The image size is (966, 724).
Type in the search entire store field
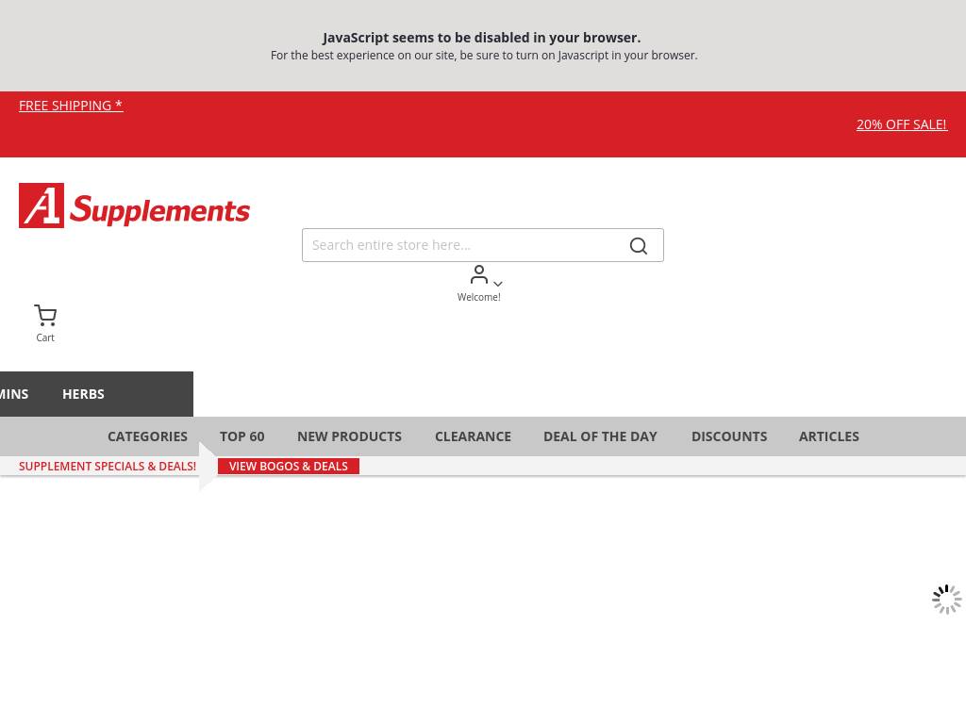[462, 245]
